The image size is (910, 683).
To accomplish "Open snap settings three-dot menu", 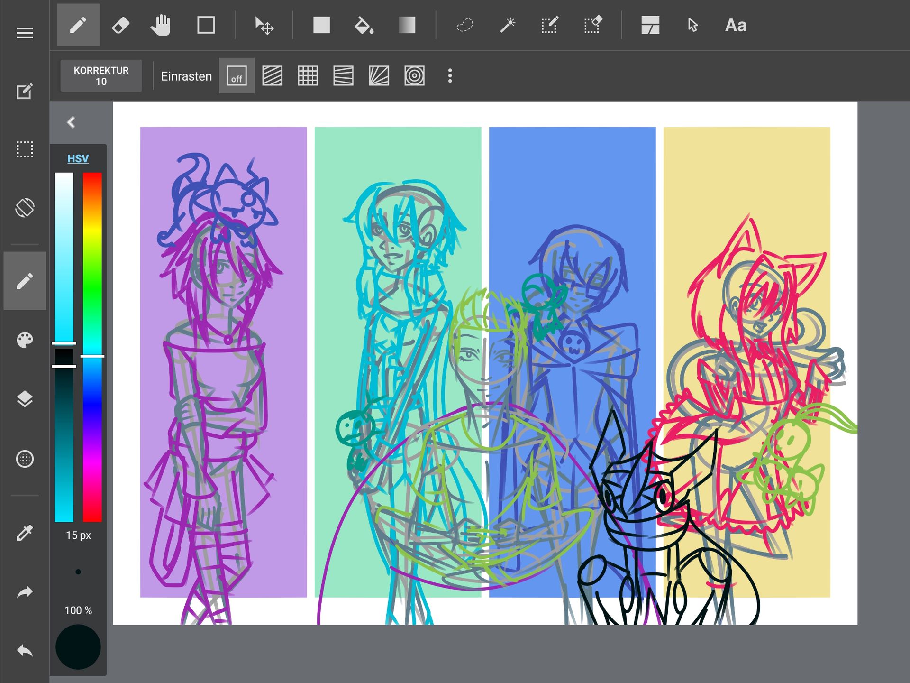I will tap(450, 76).
